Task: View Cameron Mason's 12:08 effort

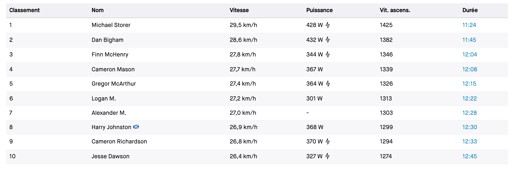Action: tap(469, 69)
